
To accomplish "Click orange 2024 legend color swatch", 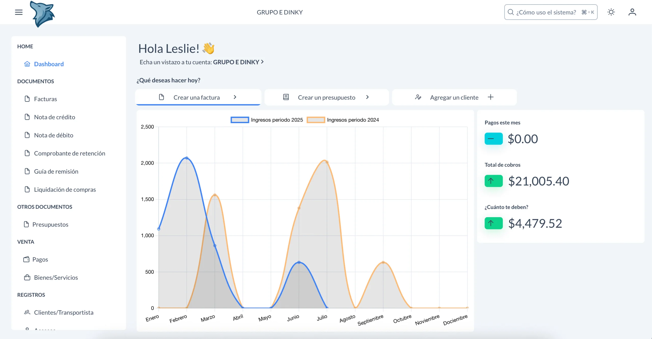I will coord(316,120).
